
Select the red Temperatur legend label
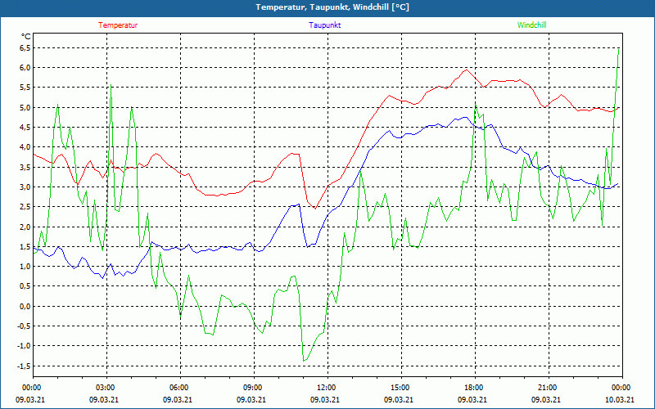pyautogui.click(x=118, y=25)
